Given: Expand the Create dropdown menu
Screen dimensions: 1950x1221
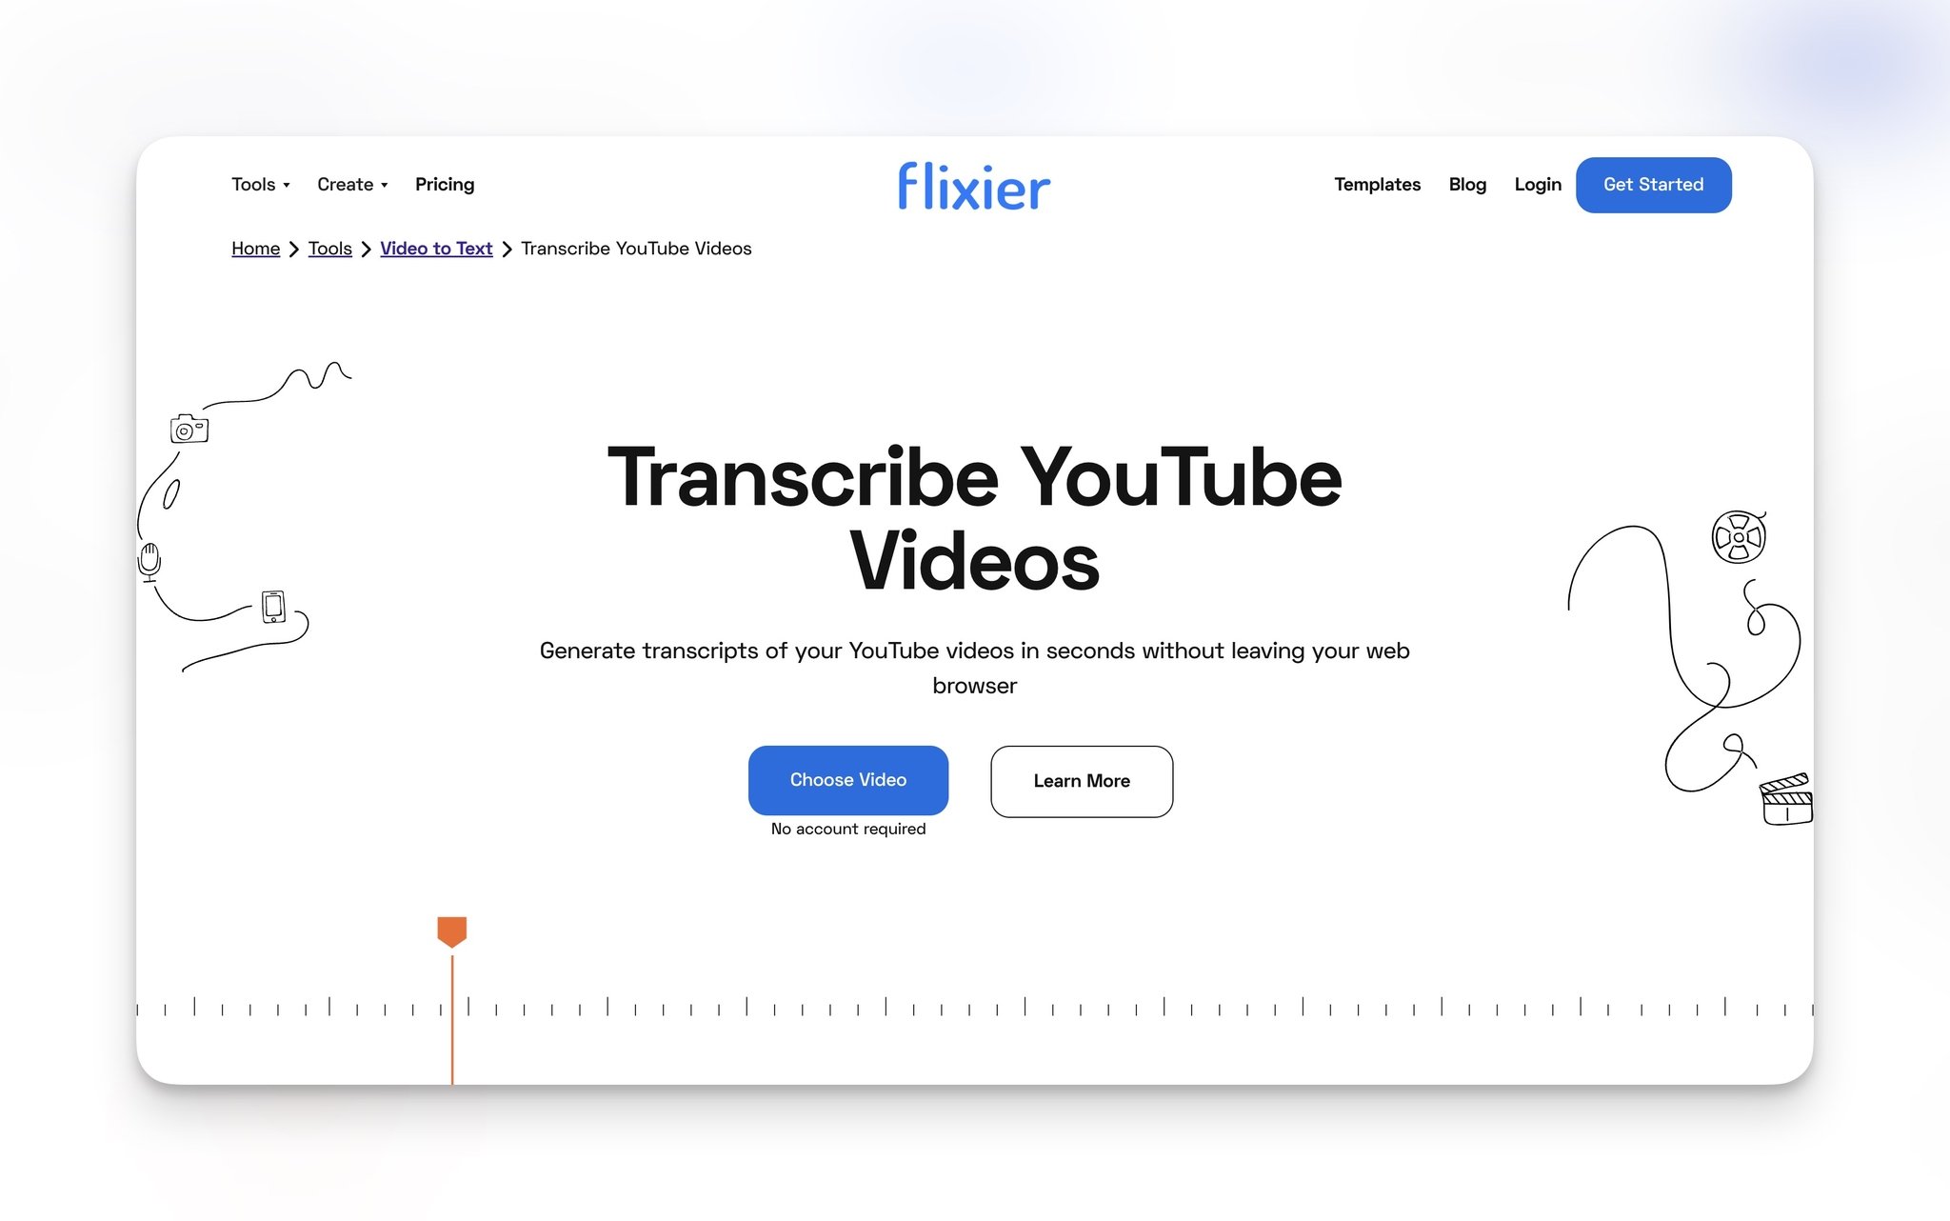Looking at the screenshot, I should [350, 184].
